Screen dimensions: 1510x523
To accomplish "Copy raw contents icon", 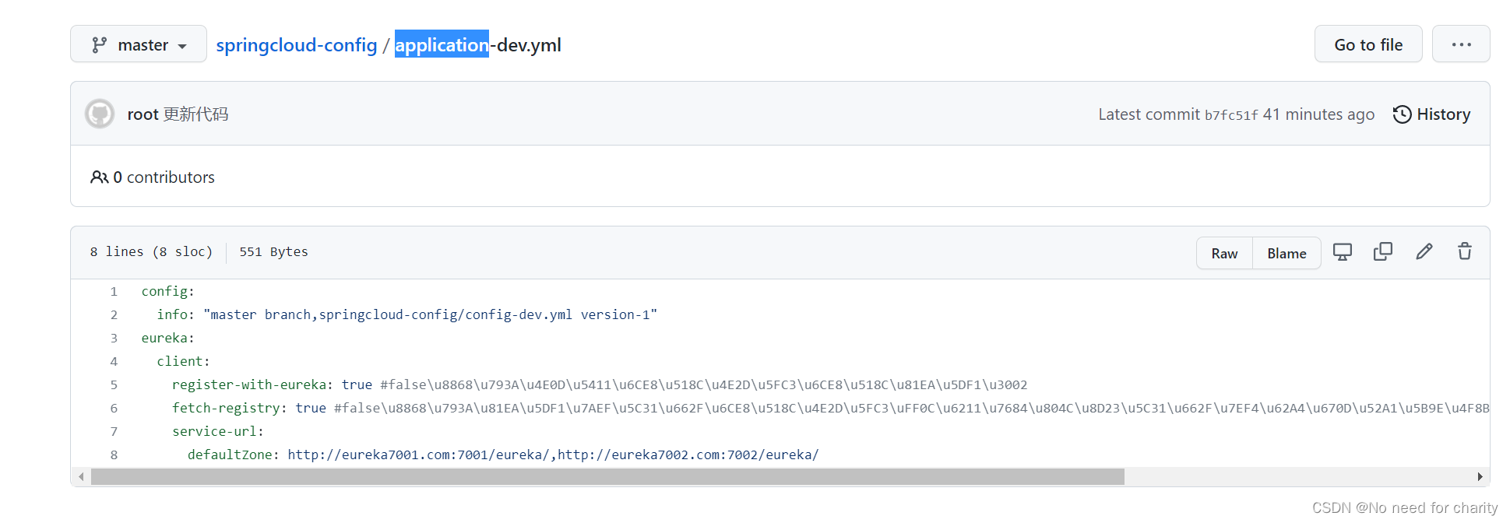I will tap(1383, 251).
